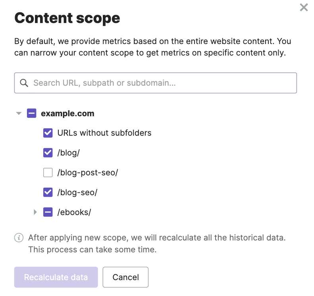Click the /blog-seo/ folder label
Viewport: 314px width, 296px height.
(77, 192)
